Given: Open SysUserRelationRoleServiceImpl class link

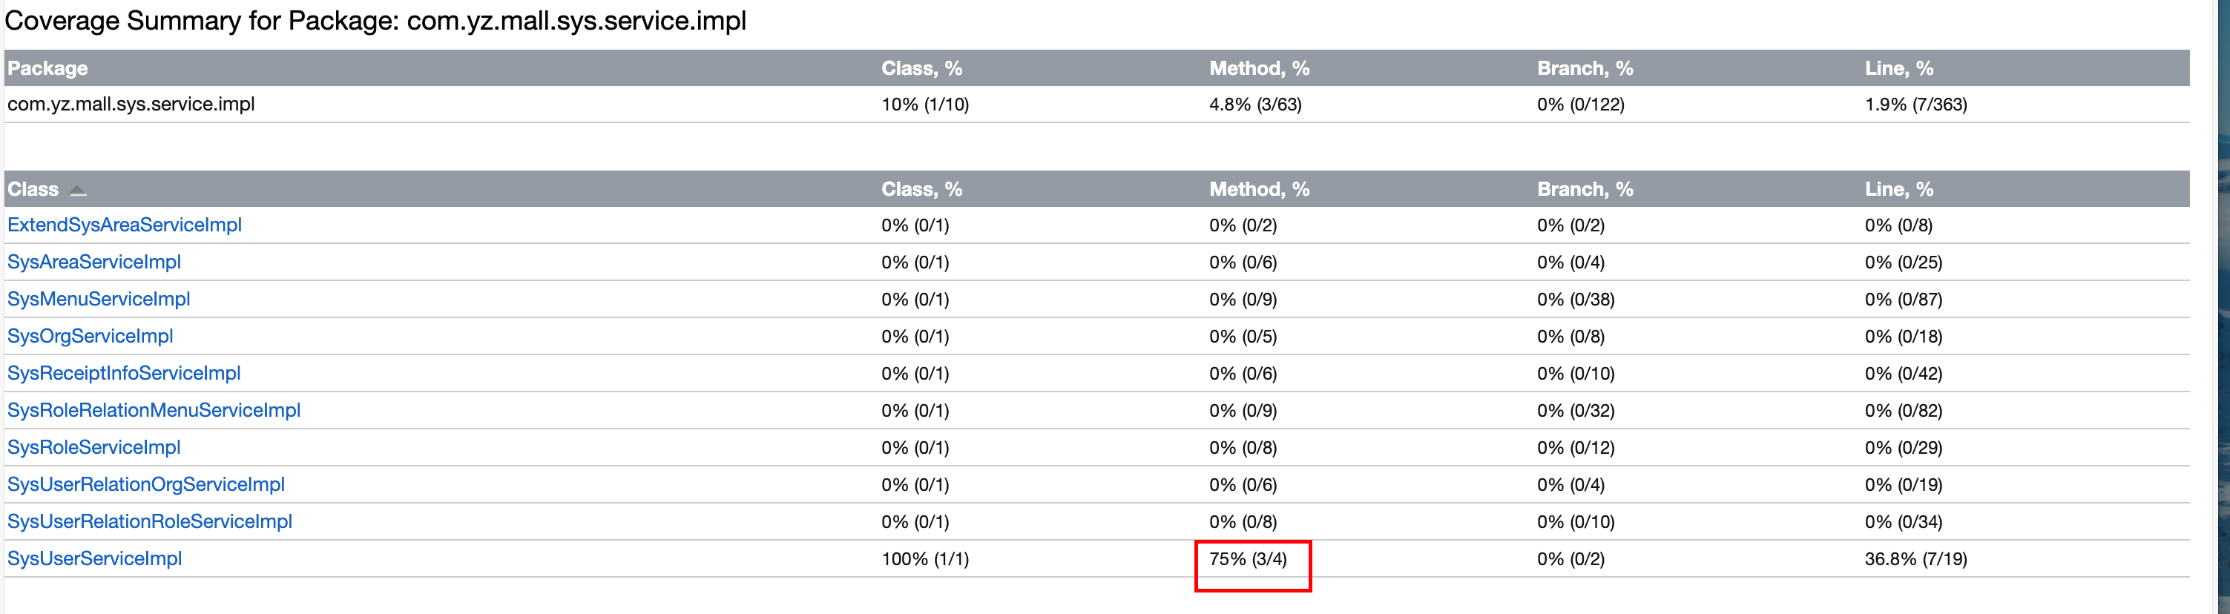Looking at the screenshot, I should (x=150, y=522).
